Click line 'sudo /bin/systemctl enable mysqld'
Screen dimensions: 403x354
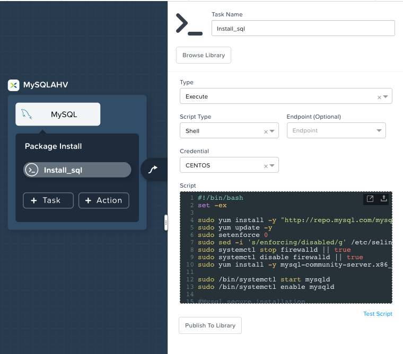(x=266, y=287)
